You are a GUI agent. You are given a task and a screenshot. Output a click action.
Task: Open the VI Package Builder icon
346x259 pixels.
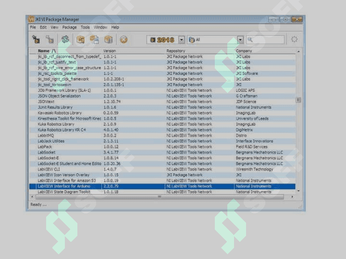[x=80, y=40]
